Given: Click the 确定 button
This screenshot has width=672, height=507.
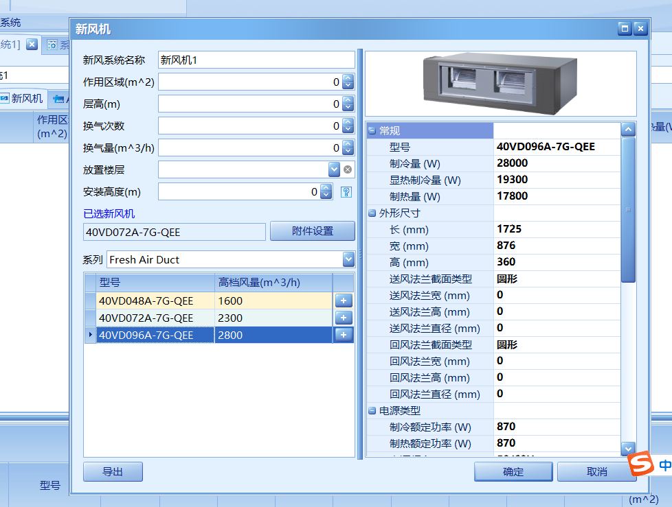Looking at the screenshot, I should [513, 471].
